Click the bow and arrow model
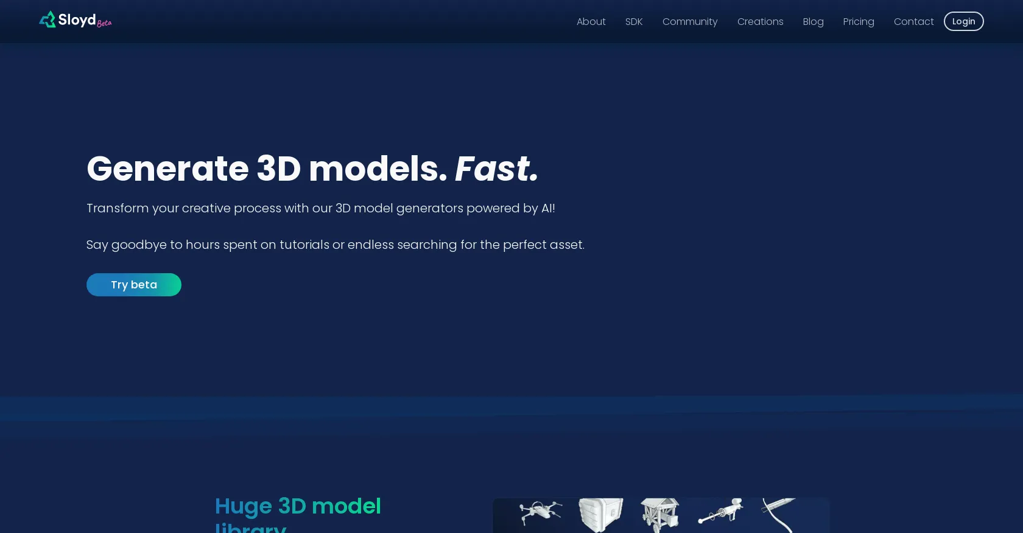The image size is (1023, 533). (779, 514)
